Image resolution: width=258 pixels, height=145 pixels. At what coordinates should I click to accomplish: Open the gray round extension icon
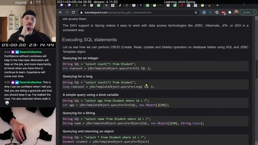(217, 12)
